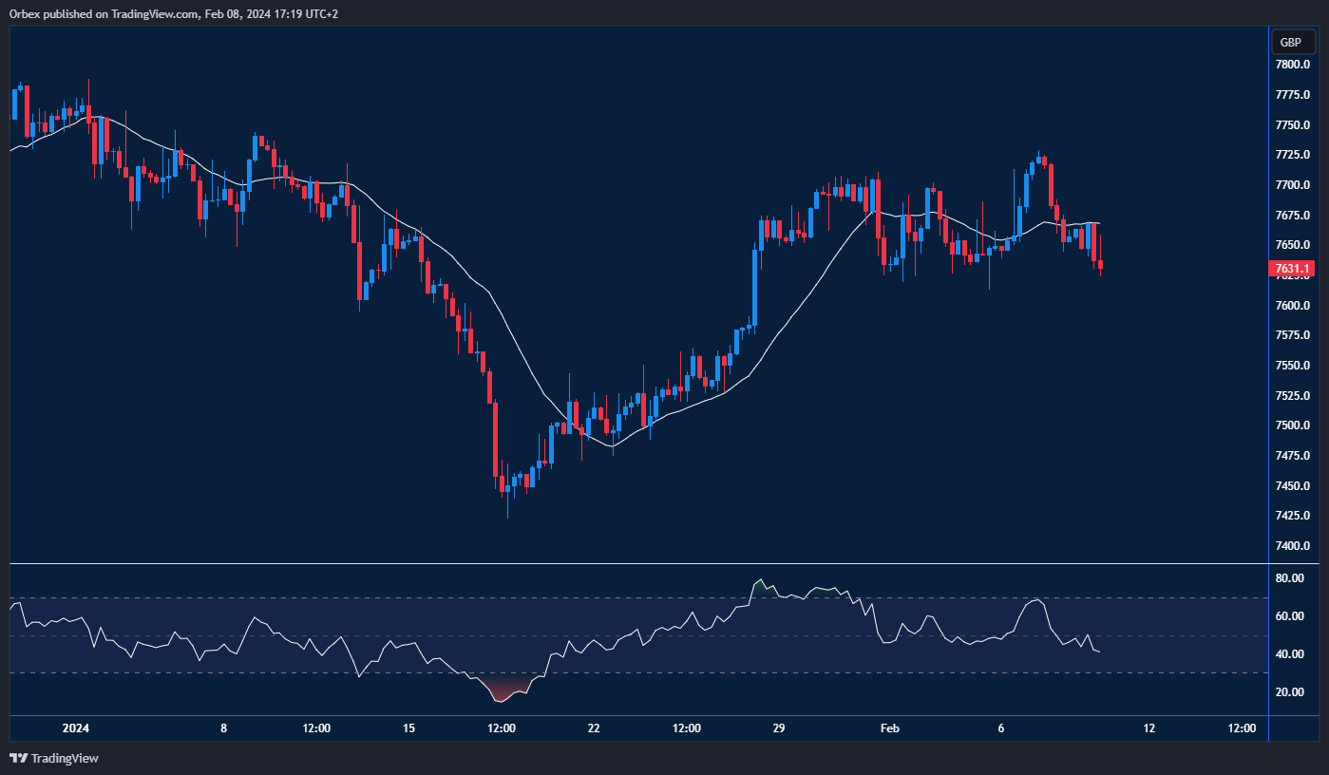Screen dimensions: 1329x775
Task: Click the 29 date marker on time axis
Action: pos(779,728)
